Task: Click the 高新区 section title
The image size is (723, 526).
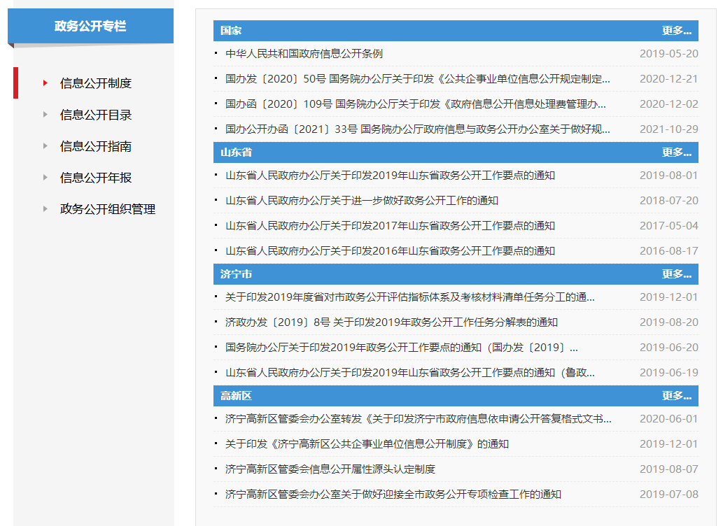Action: coord(236,396)
